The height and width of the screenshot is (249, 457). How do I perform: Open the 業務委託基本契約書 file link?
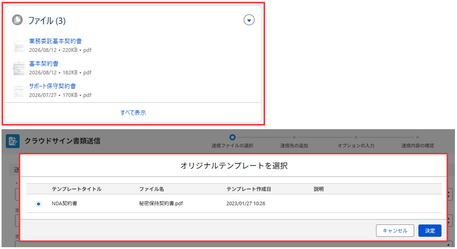point(55,41)
